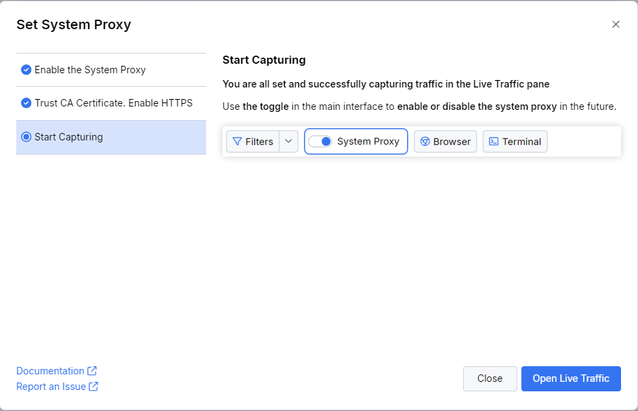Click the external-link icon beside Report an Issue
This screenshot has height=411, width=638.
[x=94, y=387]
